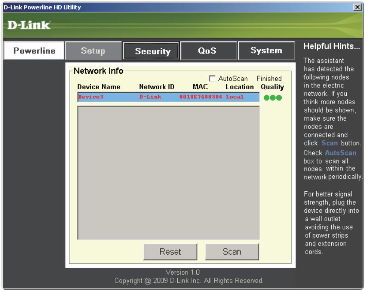This screenshot has height=290, width=365.
Task: Click the D-Link logo in banner
Action: tap(29, 25)
